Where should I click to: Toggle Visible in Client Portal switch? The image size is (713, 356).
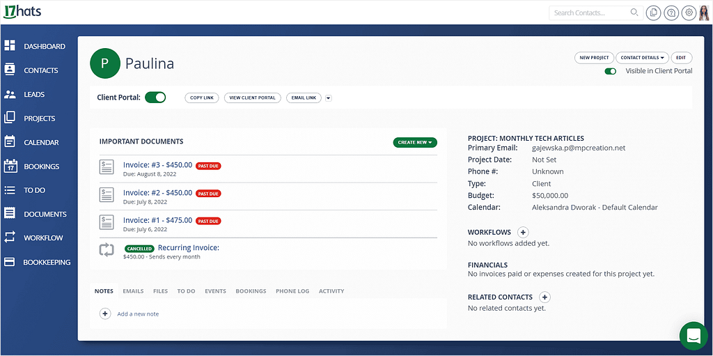[610, 72]
